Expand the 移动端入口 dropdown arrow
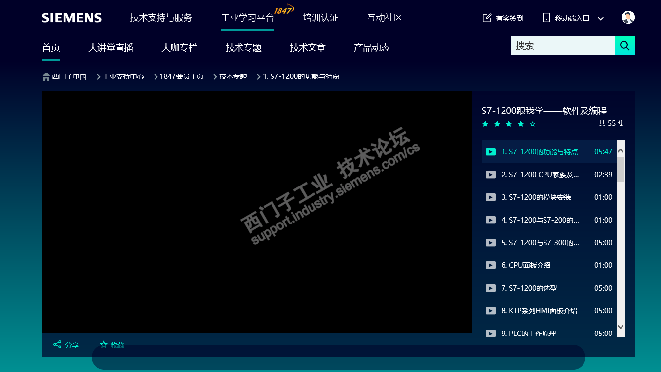The image size is (661, 372). (601, 19)
